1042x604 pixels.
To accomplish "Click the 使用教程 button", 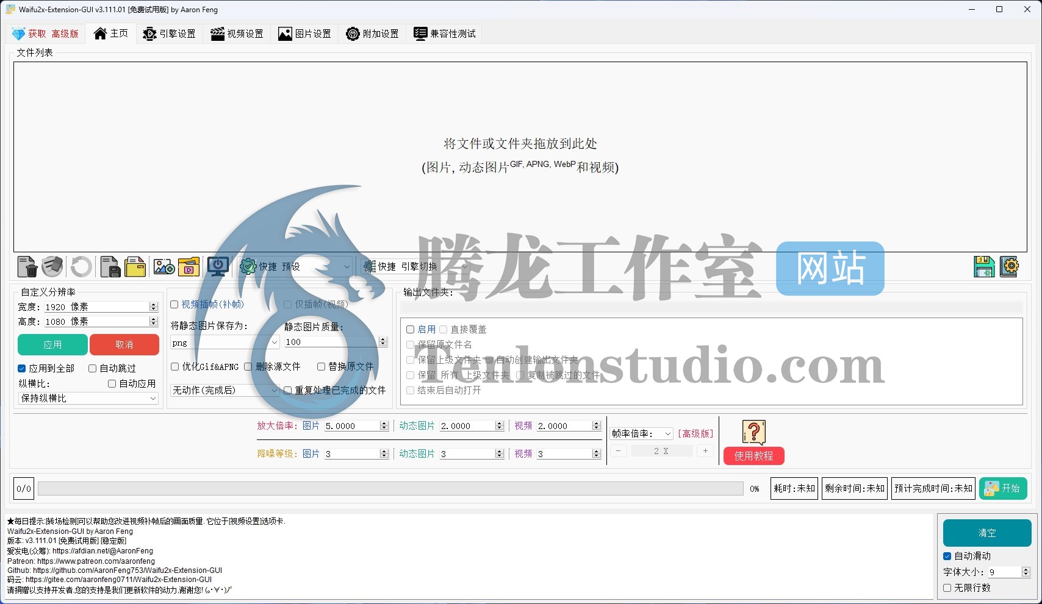I will pos(754,456).
